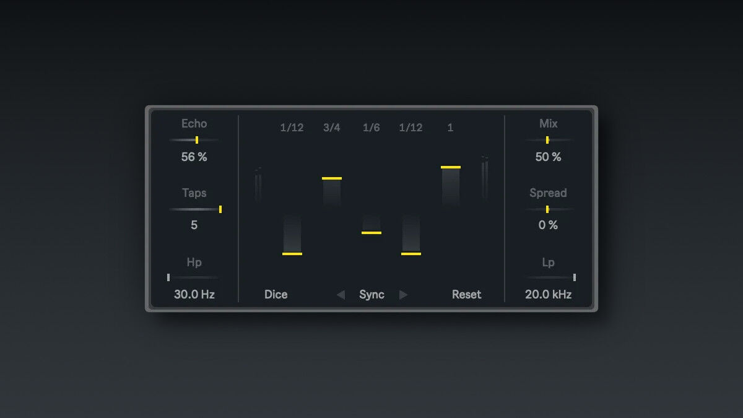
Task: Click the Sync mode label
Action: [x=371, y=295]
